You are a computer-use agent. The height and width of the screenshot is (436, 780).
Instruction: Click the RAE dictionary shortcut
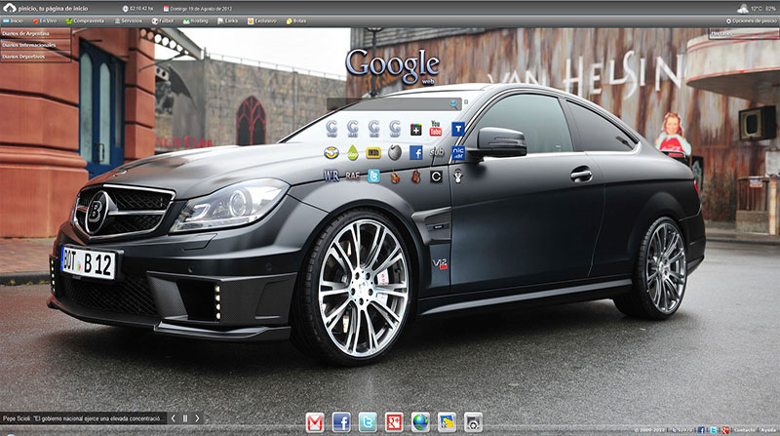(352, 177)
